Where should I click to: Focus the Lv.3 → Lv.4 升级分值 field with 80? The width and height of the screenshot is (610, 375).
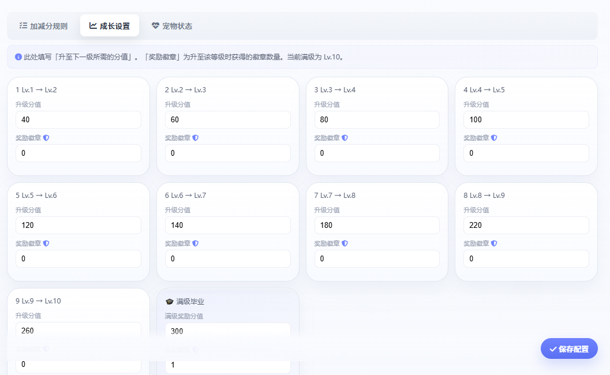coord(377,119)
